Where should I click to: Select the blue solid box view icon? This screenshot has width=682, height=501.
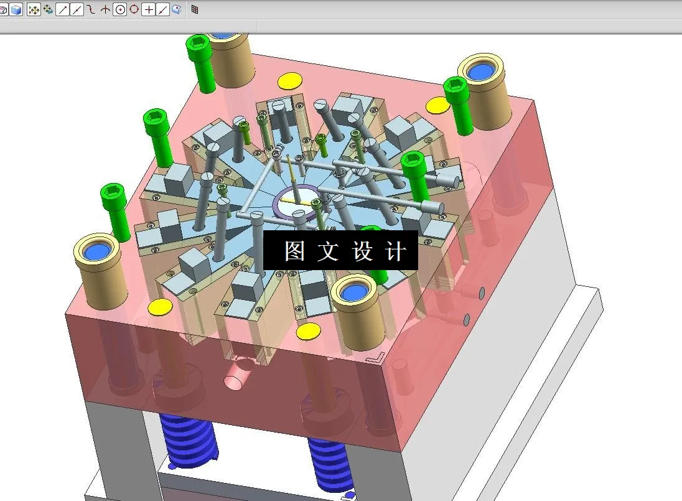(15, 9)
